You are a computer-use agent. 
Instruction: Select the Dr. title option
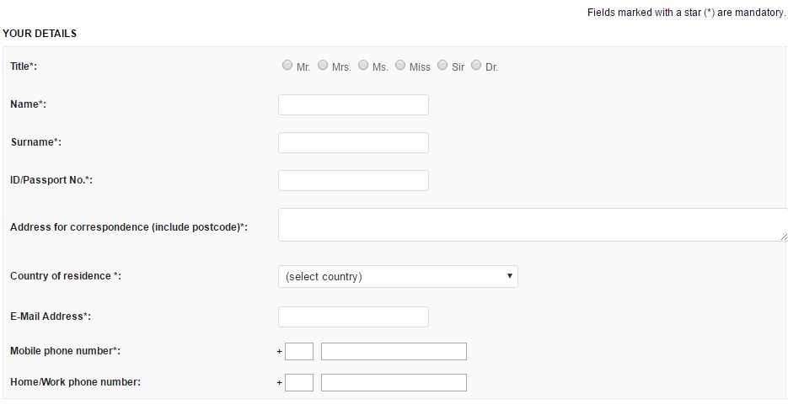(476, 66)
